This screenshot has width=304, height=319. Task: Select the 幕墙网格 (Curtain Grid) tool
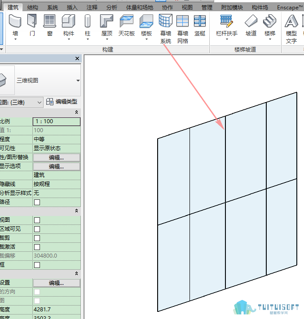point(182,29)
